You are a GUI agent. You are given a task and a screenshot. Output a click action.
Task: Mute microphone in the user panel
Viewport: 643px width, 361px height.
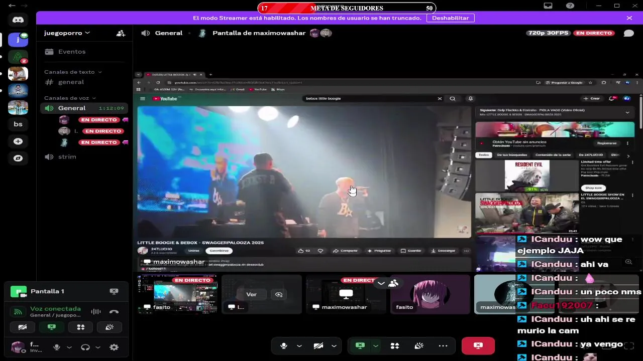(57, 347)
